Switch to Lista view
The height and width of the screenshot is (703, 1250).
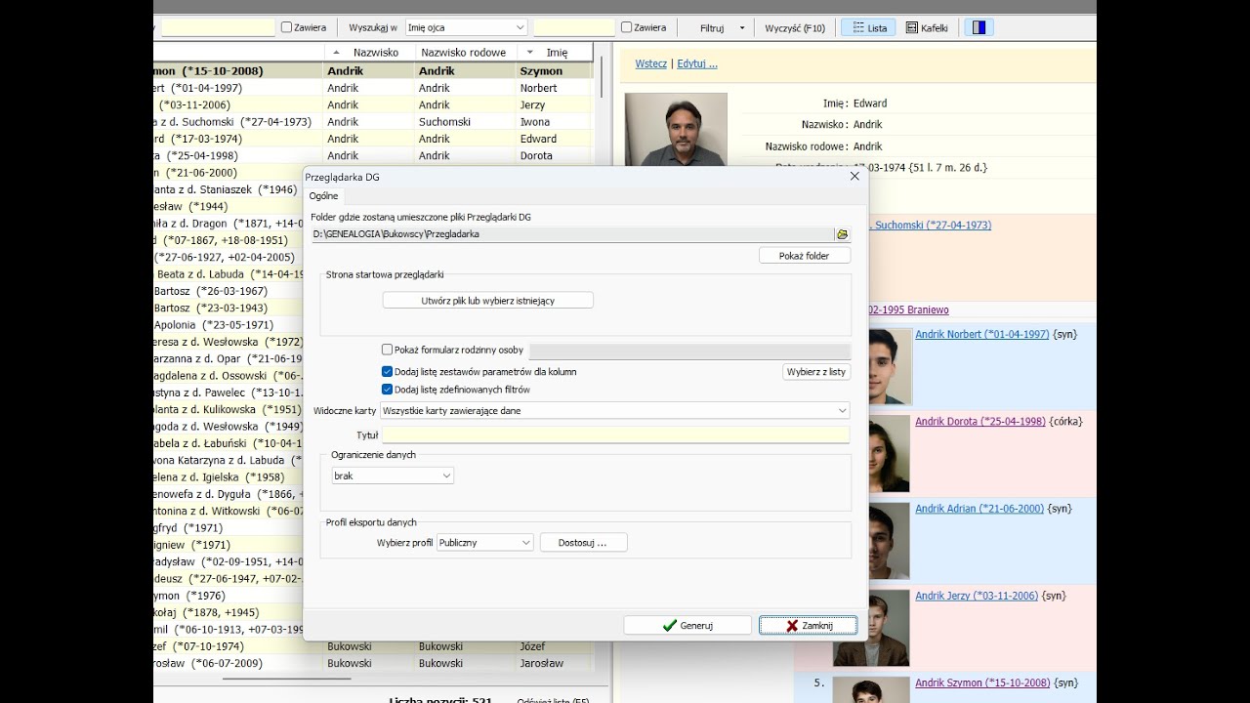tap(869, 27)
